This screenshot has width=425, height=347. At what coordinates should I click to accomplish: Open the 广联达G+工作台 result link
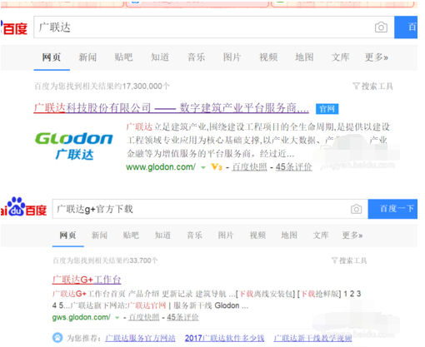(x=87, y=280)
